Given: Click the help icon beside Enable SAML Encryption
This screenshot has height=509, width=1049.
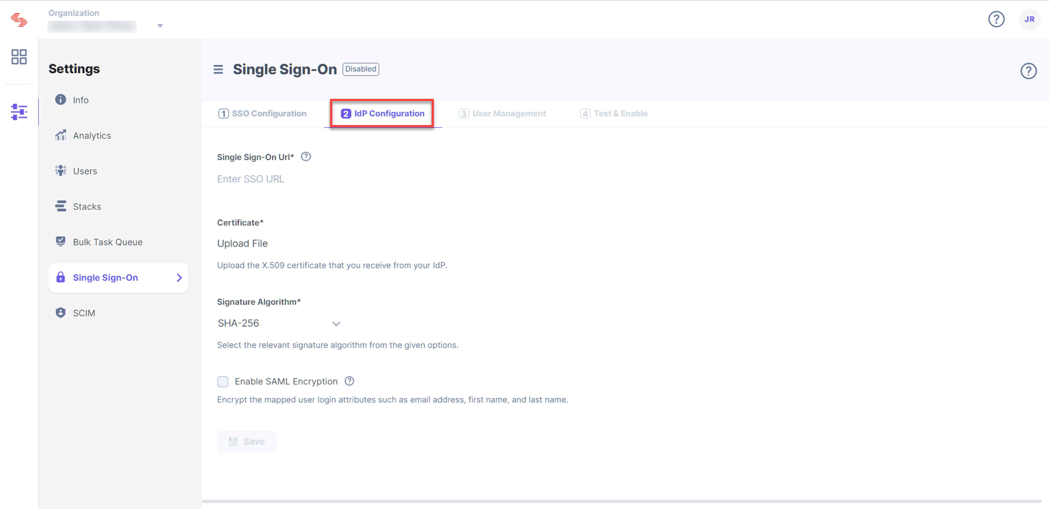Looking at the screenshot, I should (349, 381).
